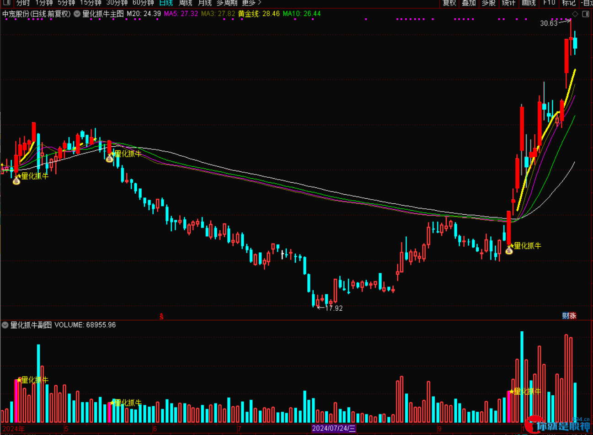Image resolution: width=593 pixels, height=435 pixels.
Task: Click the 中宠股份(日线.前复权) stock title
Action: pos(37,14)
